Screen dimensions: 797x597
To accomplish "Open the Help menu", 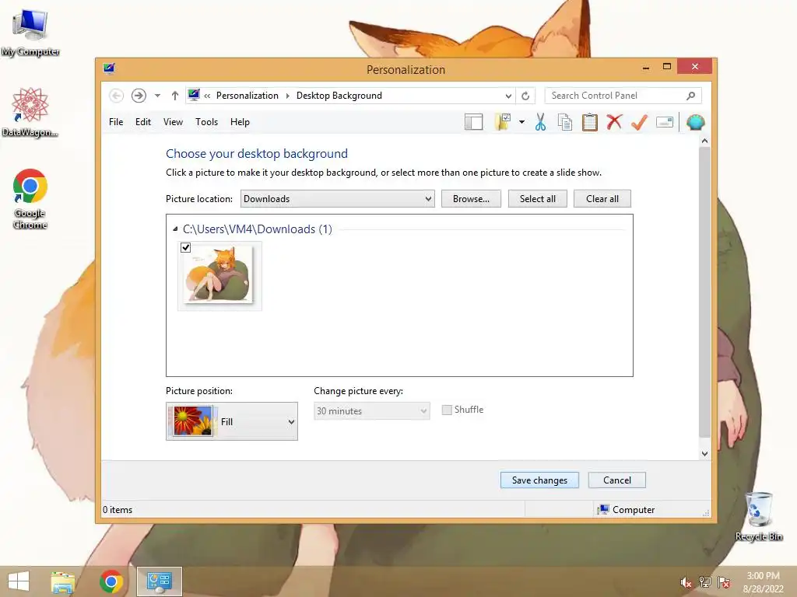I will pyautogui.click(x=240, y=122).
